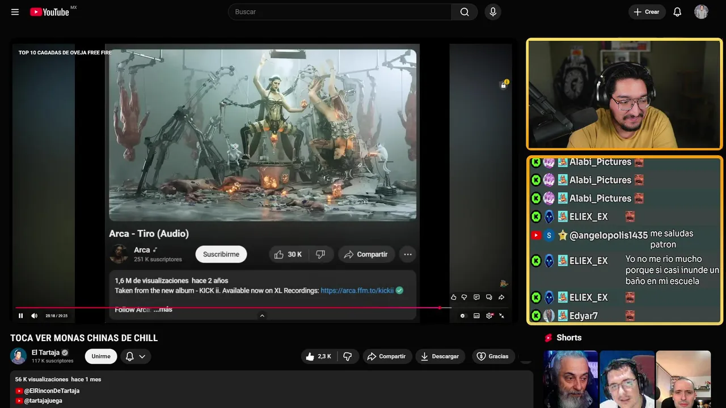This screenshot has height=408, width=726.
Task: Click the Arca channel avatar
Action: pyautogui.click(x=119, y=254)
